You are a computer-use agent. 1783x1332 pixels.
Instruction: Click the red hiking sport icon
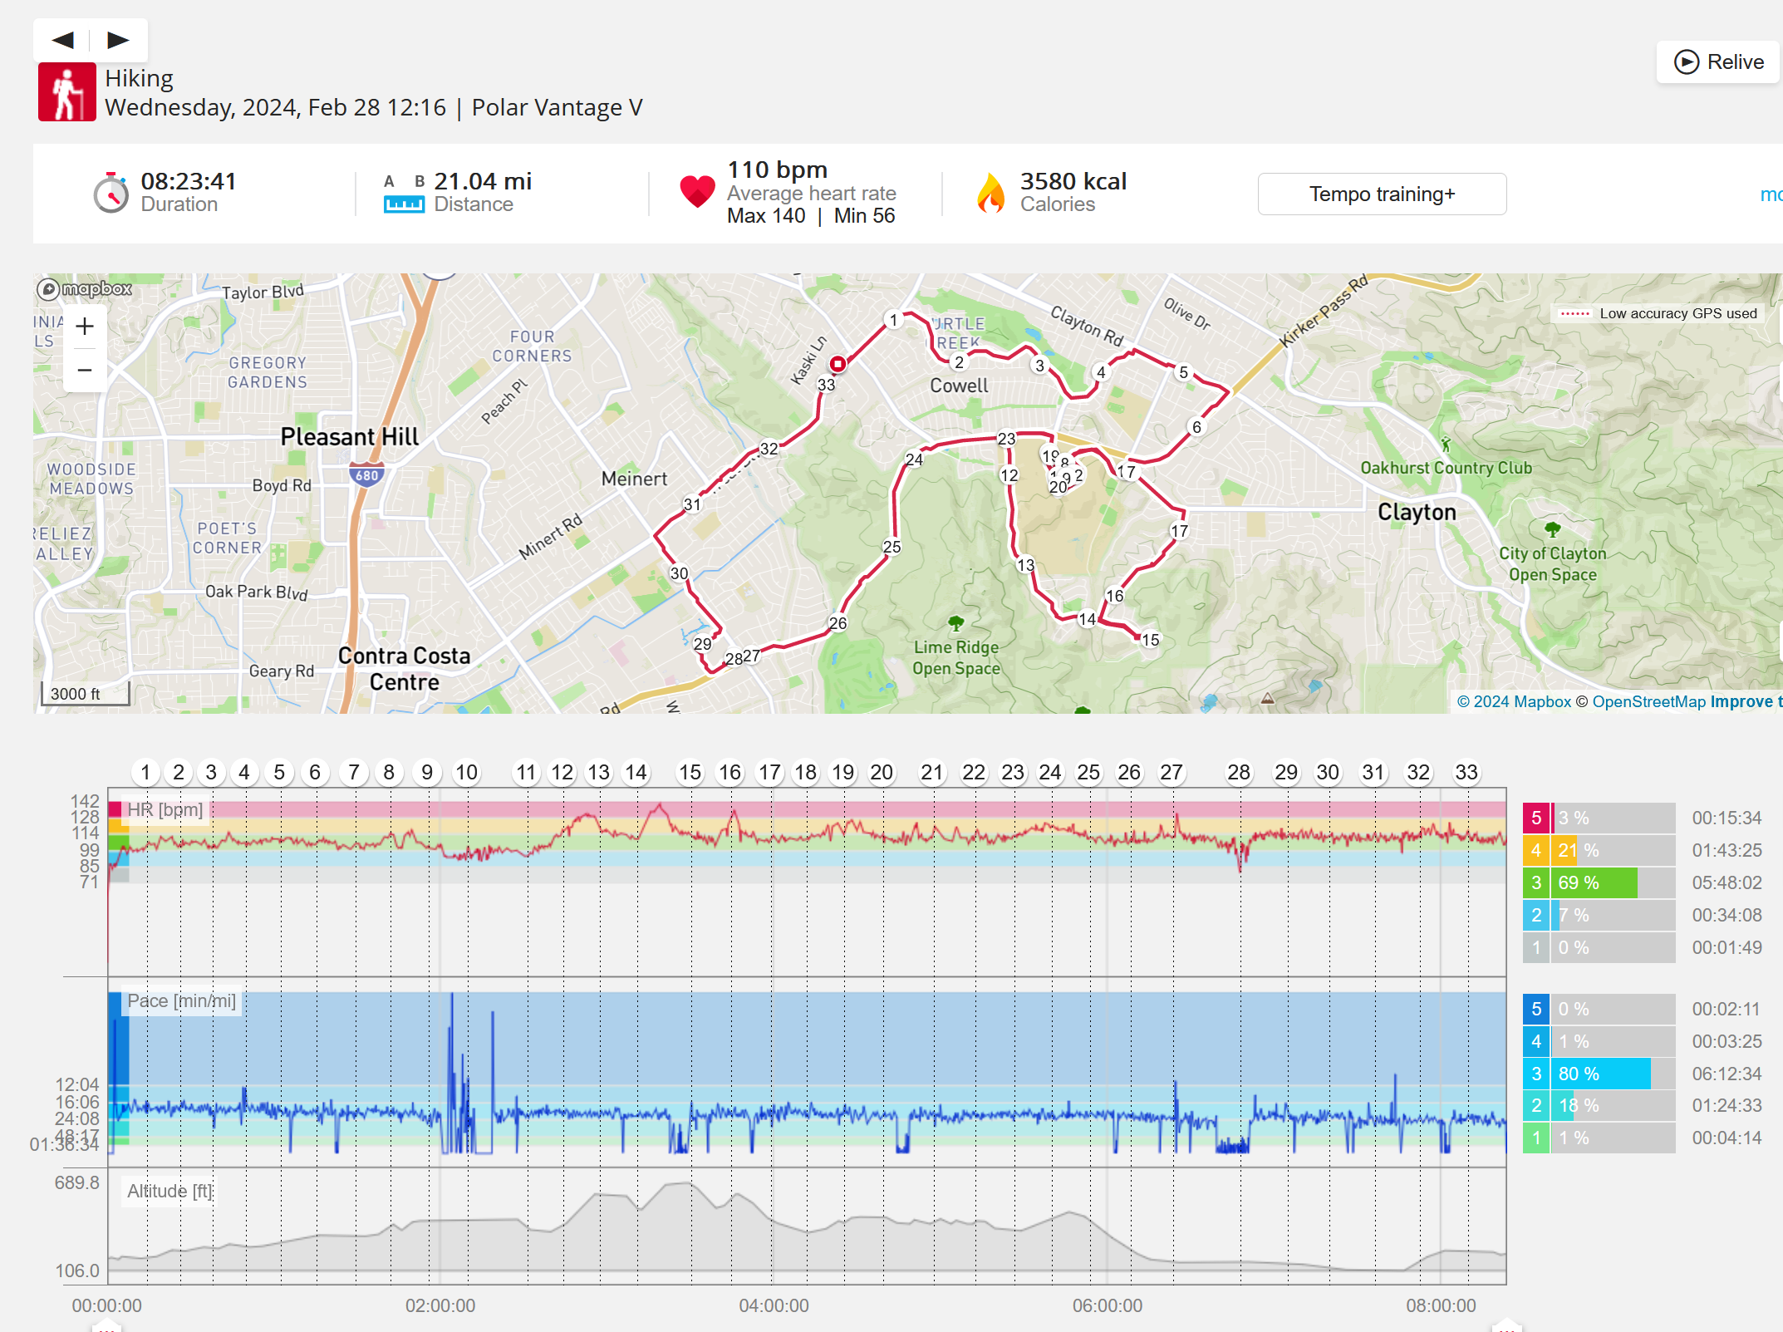pos(66,92)
